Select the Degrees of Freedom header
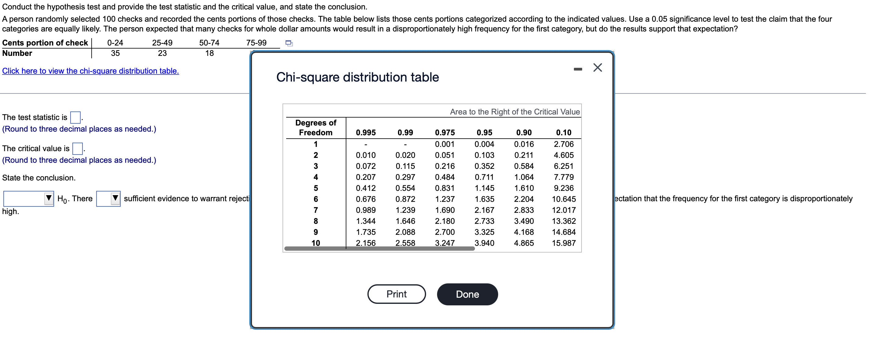 click(x=316, y=128)
